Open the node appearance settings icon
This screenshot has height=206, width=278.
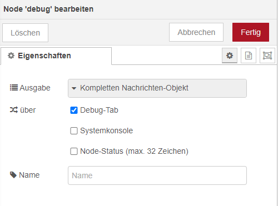click(267, 56)
